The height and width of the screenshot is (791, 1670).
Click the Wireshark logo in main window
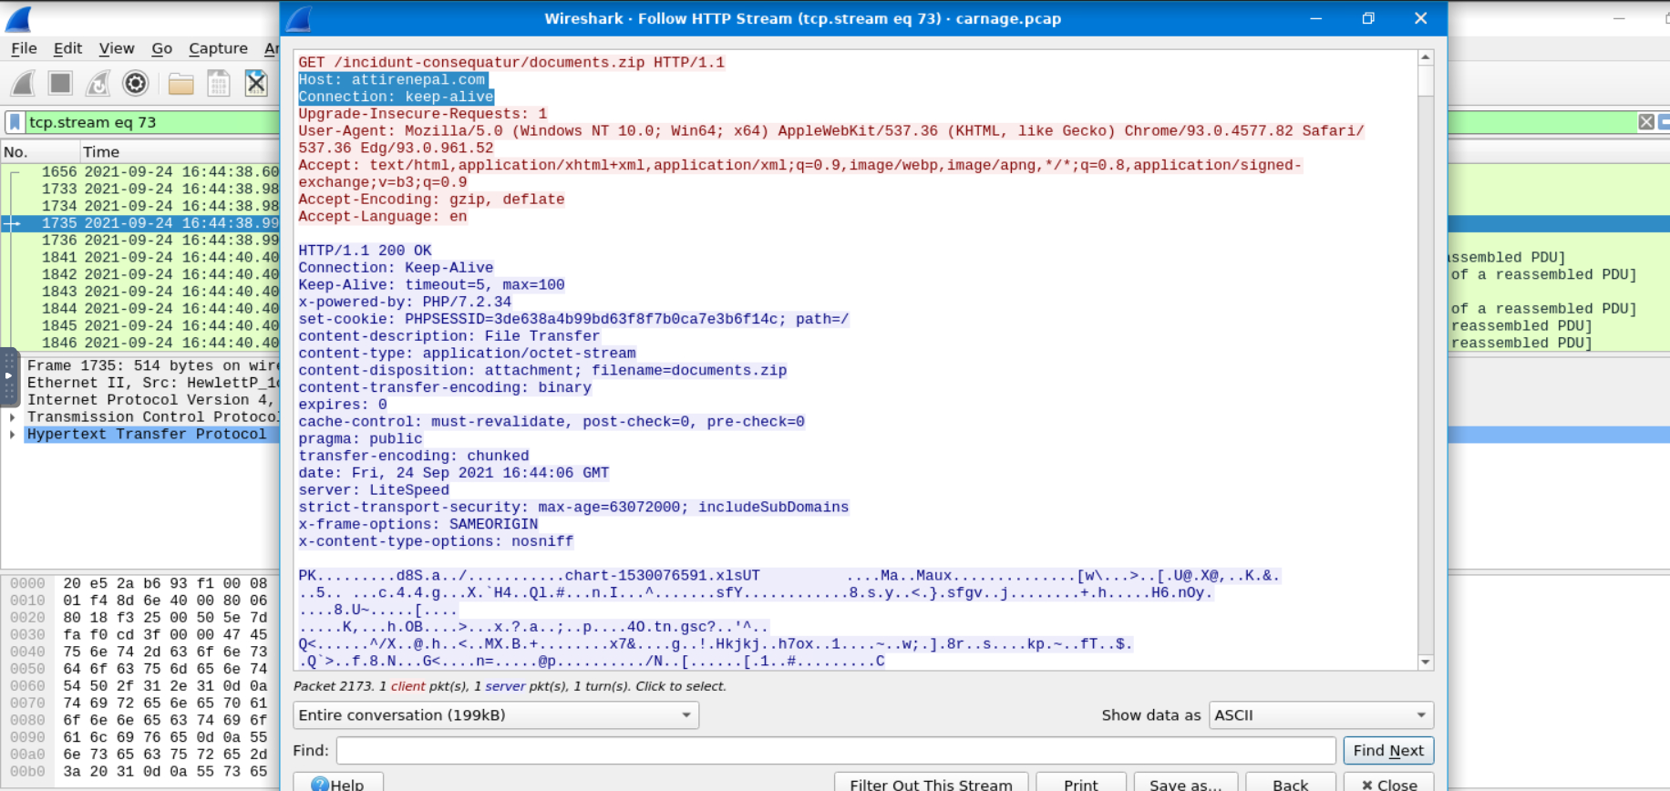click(18, 18)
